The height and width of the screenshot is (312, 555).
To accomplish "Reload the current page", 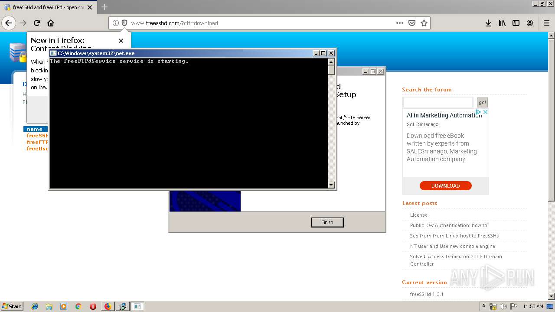I will click(37, 23).
